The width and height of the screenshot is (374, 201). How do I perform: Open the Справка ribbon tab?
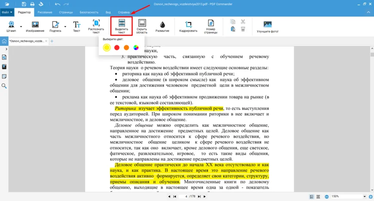coord(123,12)
